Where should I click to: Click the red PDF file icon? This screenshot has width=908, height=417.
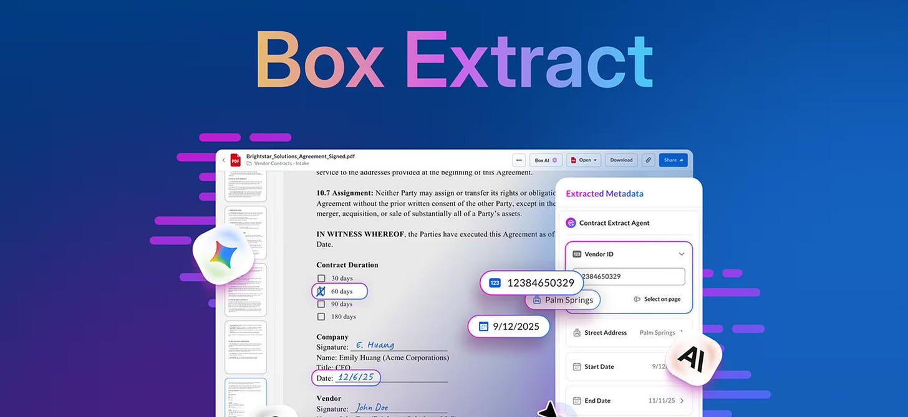point(236,160)
